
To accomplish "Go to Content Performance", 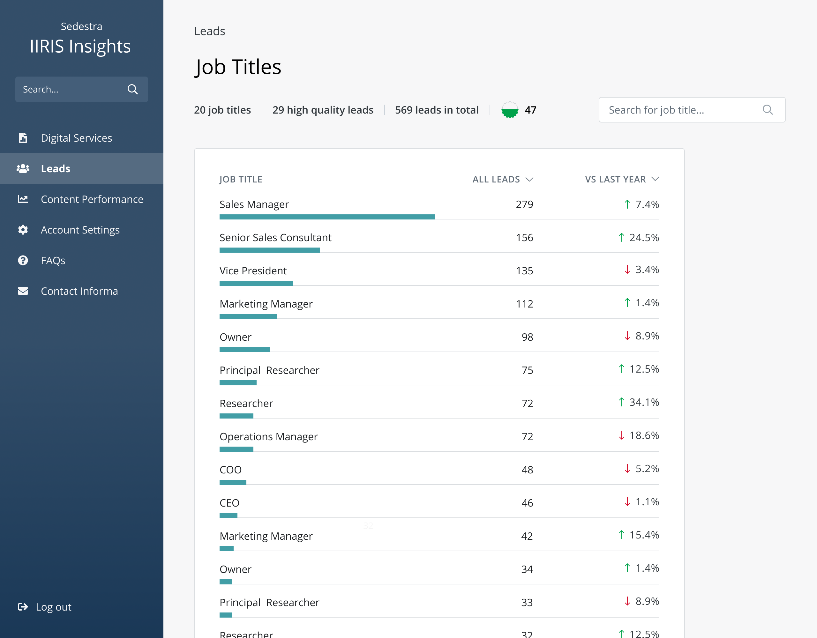I will [82, 199].
